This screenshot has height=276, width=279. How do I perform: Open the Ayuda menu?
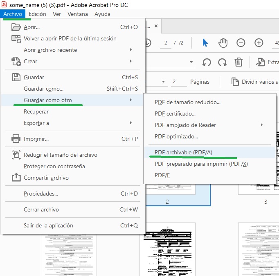coord(102,14)
